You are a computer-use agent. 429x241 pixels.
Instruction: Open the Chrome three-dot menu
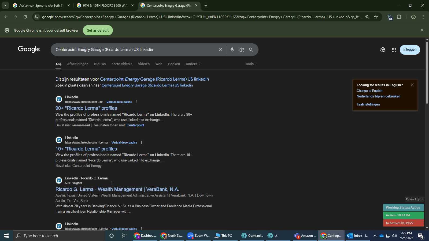coord(423,17)
